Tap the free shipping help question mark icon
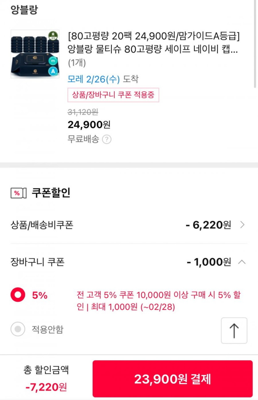Screen dimensions: 258x400 pyautogui.click(x=107, y=140)
